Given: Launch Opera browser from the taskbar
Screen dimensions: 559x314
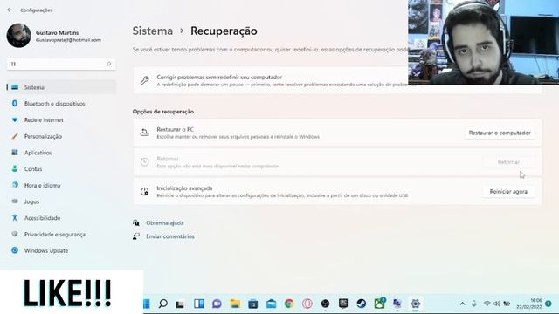Looking at the screenshot, I should coord(307,304).
